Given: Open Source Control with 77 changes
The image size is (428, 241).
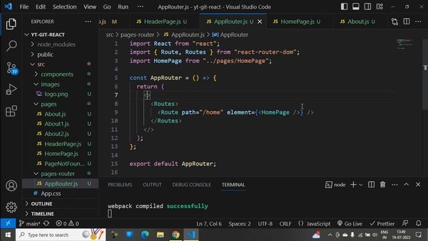Looking at the screenshot, I should click(x=11, y=68).
